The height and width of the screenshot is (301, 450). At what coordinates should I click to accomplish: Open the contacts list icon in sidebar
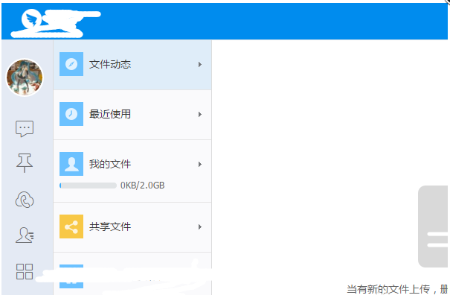[x=25, y=235]
